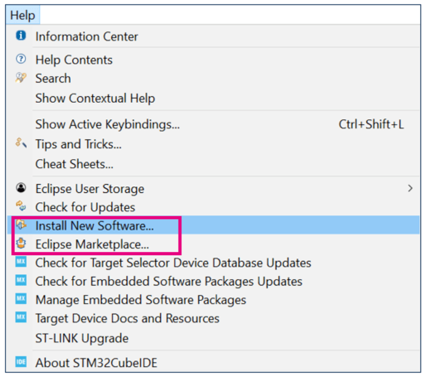Image resolution: width=427 pixels, height=377 pixels.
Task: Click the Eclipse Marketplace icon
Action: [x=21, y=243]
